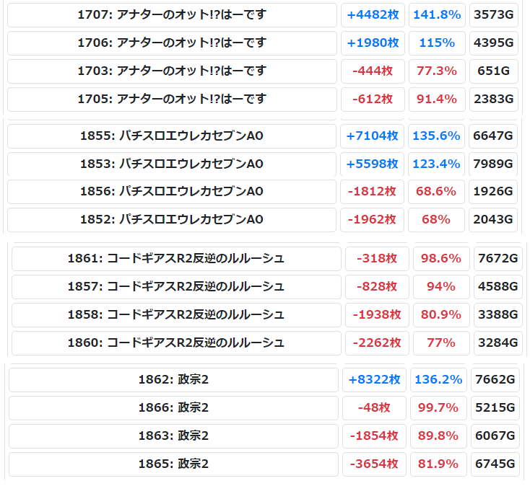
Task: Select machine 1858 コードギアスR2反逆のルルーシュ
Action: (176, 315)
